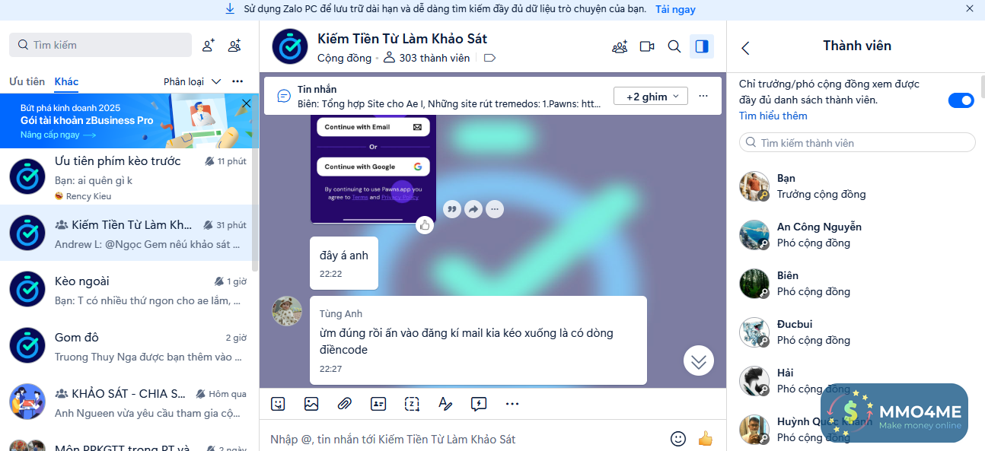Open the contact card sharing icon
The width and height of the screenshot is (985, 451).
coord(378,404)
